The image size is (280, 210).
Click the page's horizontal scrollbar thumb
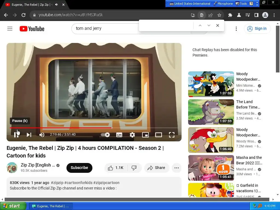(x=137, y=199)
